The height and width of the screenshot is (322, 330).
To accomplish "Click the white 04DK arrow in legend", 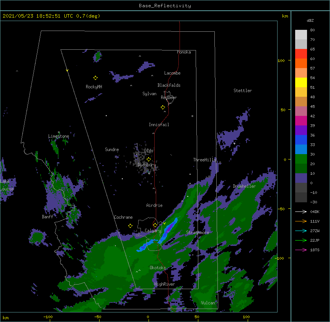I will pos(301,211).
